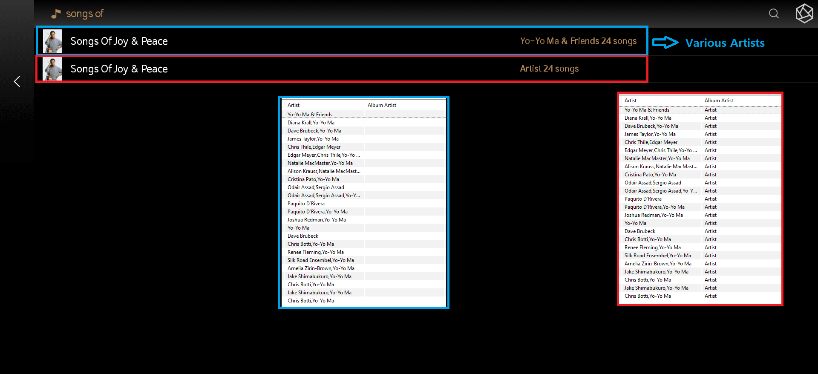Select "Joshua Redman,Yo-Yo Ma" in blue-bordered table
Image resolution: width=818 pixels, height=374 pixels.
point(317,220)
